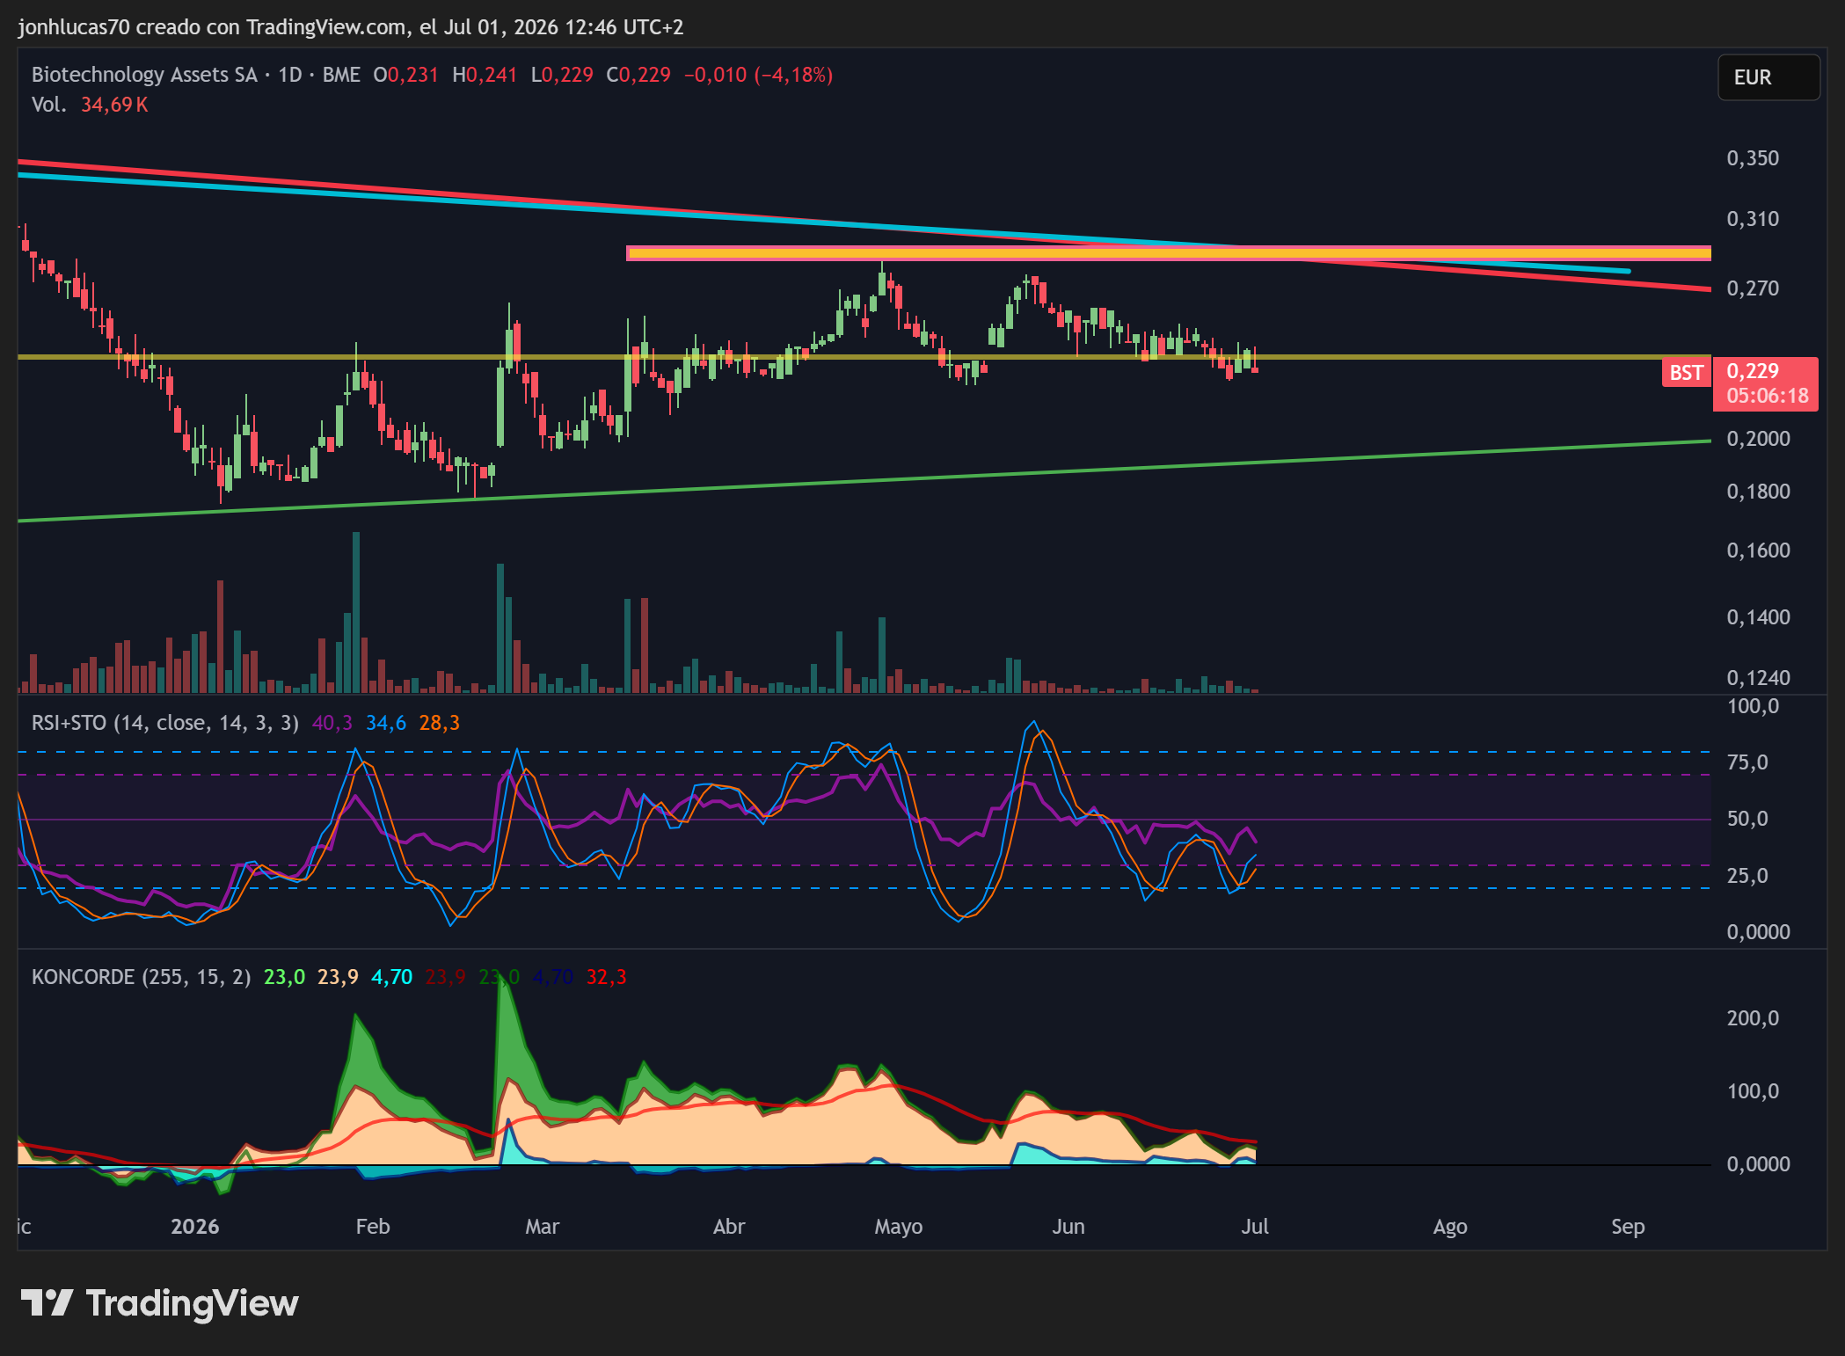Image resolution: width=1845 pixels, height=1356 pixels.
Task: Select the KONCORDE indicator legend
Action: point(141,977)
